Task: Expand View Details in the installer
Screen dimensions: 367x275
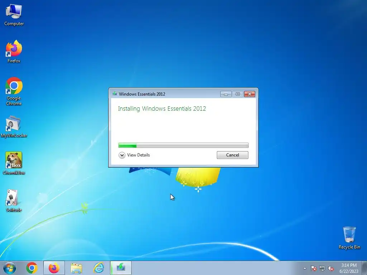Action: (134, 155)
